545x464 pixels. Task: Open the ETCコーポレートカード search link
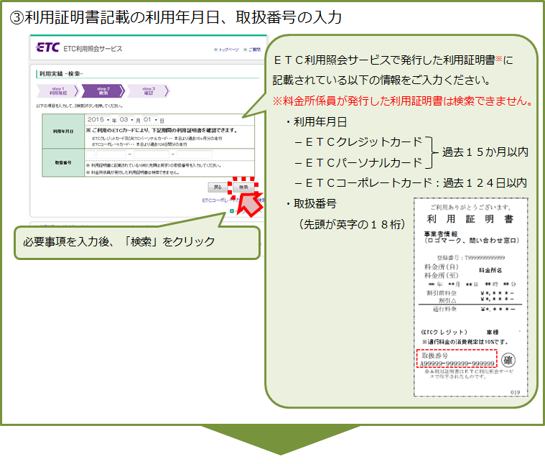(233, 200)
